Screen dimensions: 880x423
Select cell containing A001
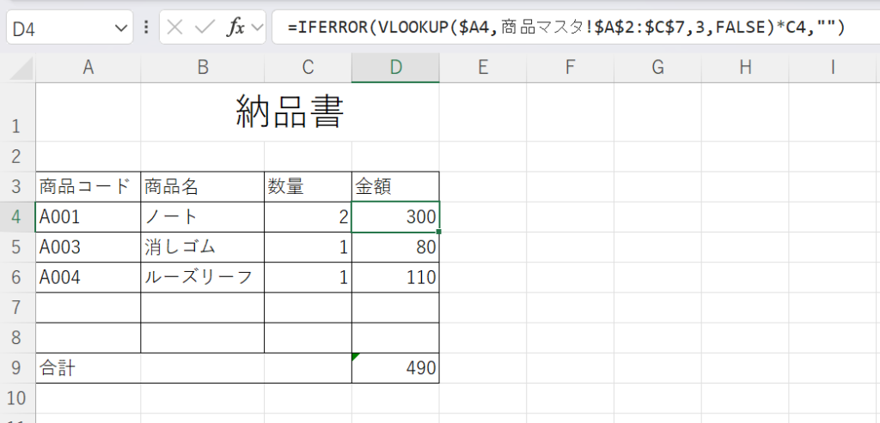(89, 217)
